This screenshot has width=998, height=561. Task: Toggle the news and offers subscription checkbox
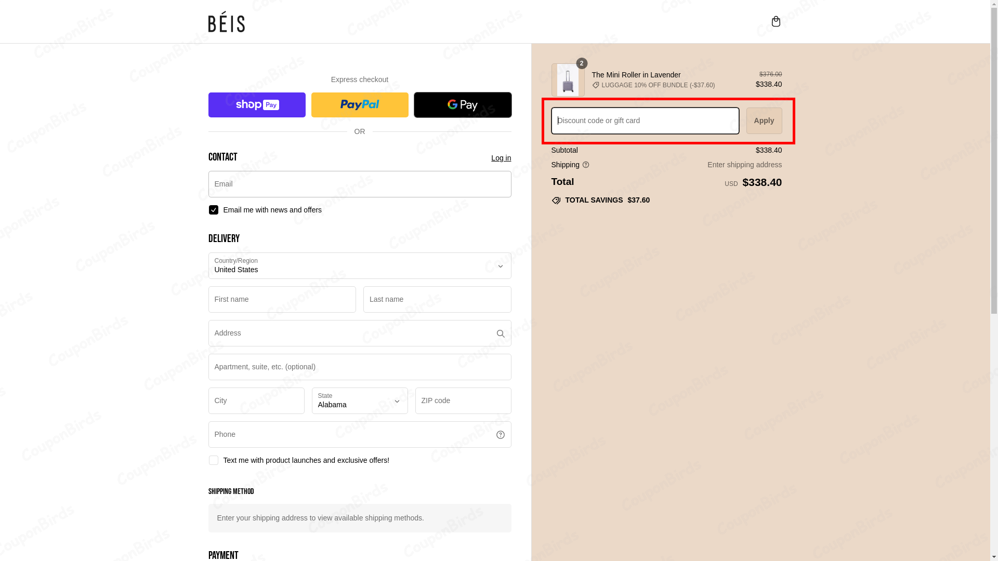(x=213, y=210)
